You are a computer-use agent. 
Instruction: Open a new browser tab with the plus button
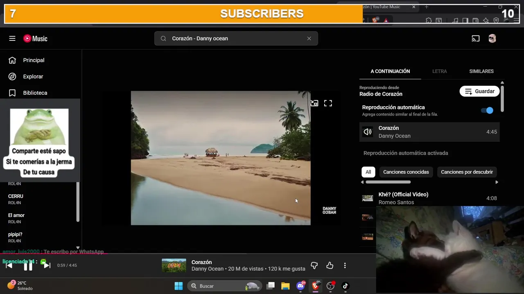426,7
